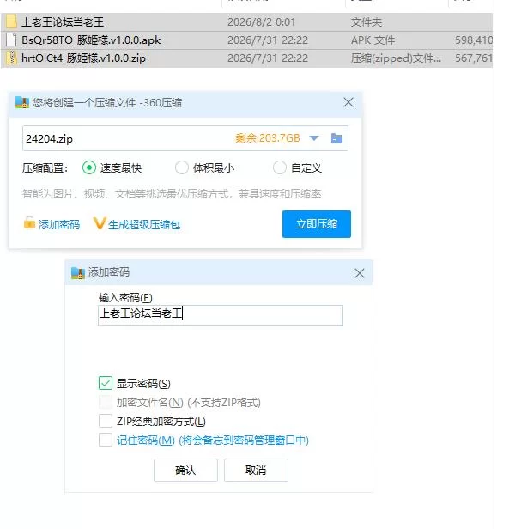This screenshot has width=509, height=529.
Task: Select the row hrtOlCt4_豚姫様.v1.0.0.zip
Action: click(x=246, y=58)
